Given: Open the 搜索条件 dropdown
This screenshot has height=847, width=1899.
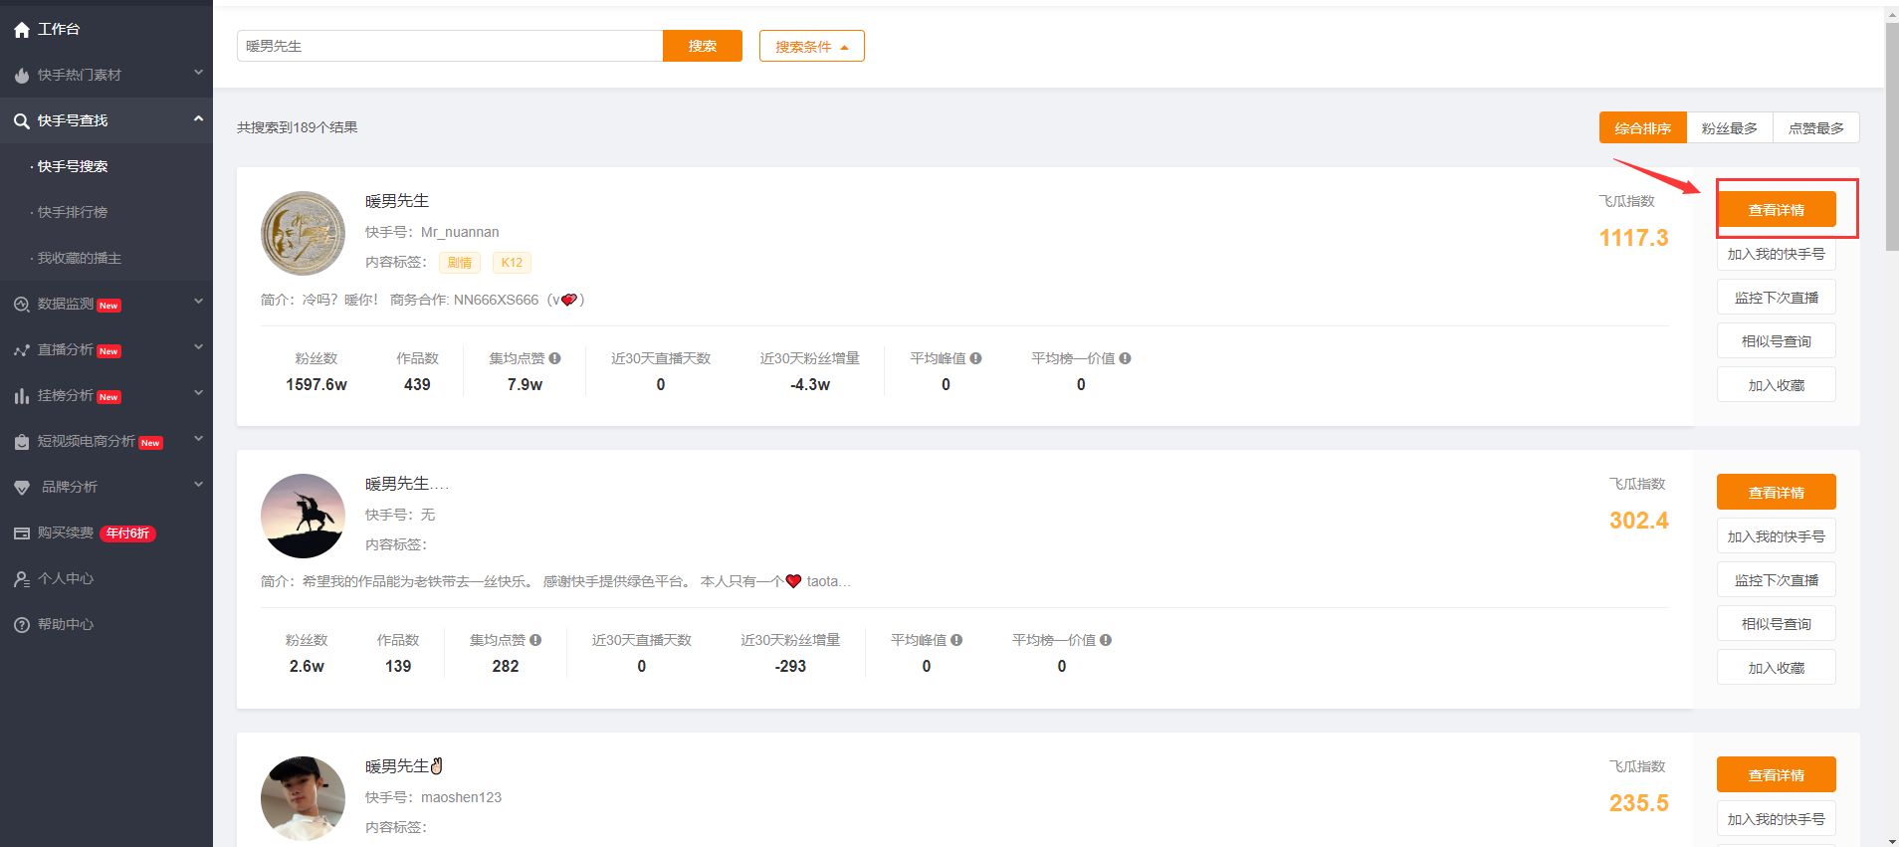Looking at the screenshot, I should (x=811, y=46).
